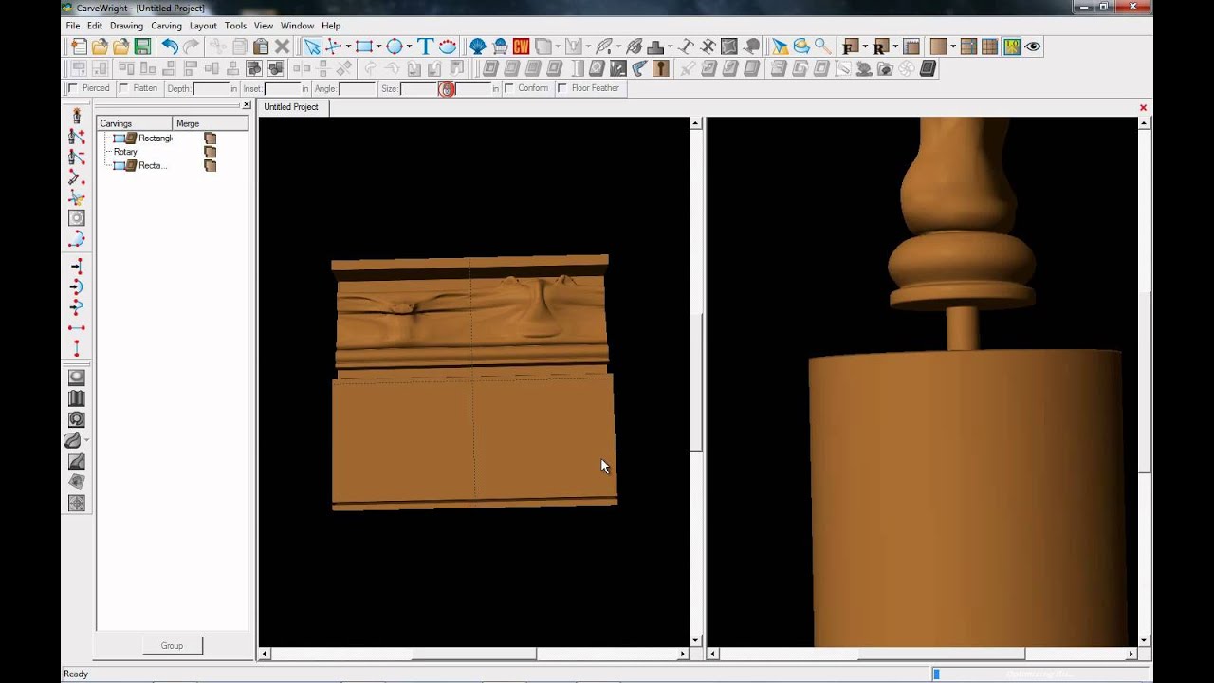Switch to Rear view (R board icon)
Screen dimensions: 1214x683
click(x=880, y=46)
